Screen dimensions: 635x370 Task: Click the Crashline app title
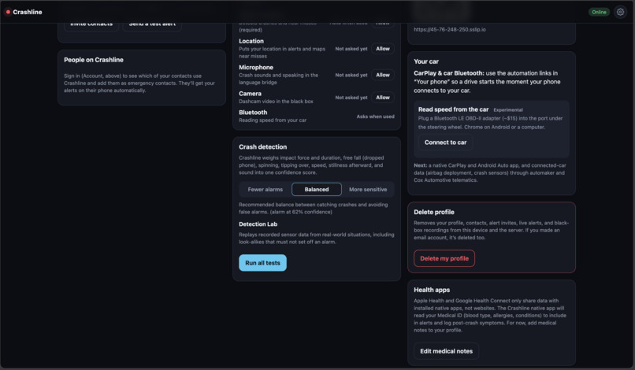coord(28,12)
